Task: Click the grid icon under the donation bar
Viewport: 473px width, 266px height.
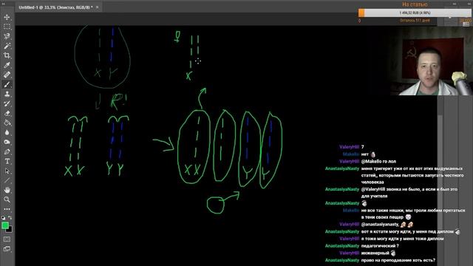Action: [x=466, y=24]
